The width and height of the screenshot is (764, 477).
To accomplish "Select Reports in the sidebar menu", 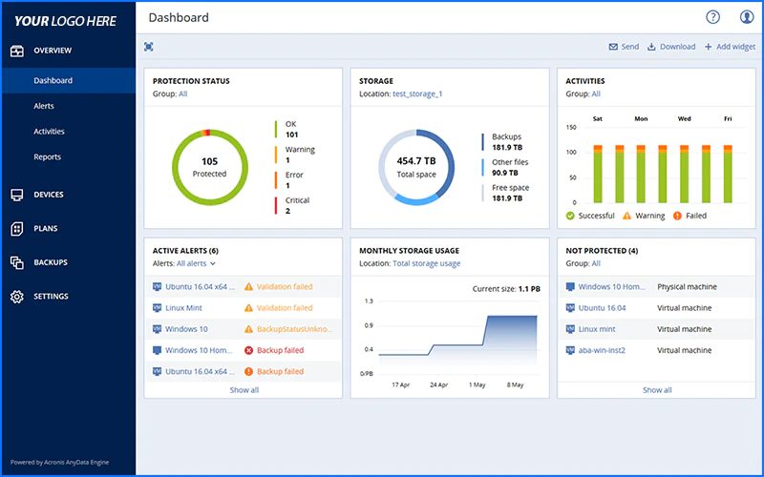I will 47,156.
